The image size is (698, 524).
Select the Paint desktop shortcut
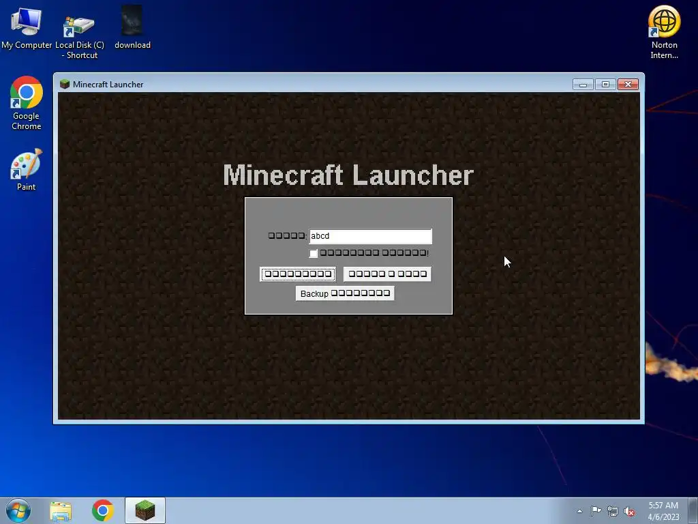click(27, 170)
